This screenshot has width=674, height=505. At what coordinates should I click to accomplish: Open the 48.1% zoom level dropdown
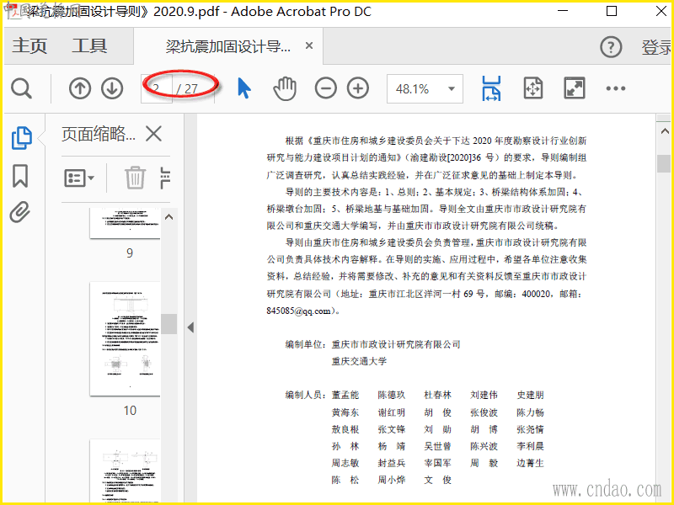pyautogui.click(x=425, y=89)
